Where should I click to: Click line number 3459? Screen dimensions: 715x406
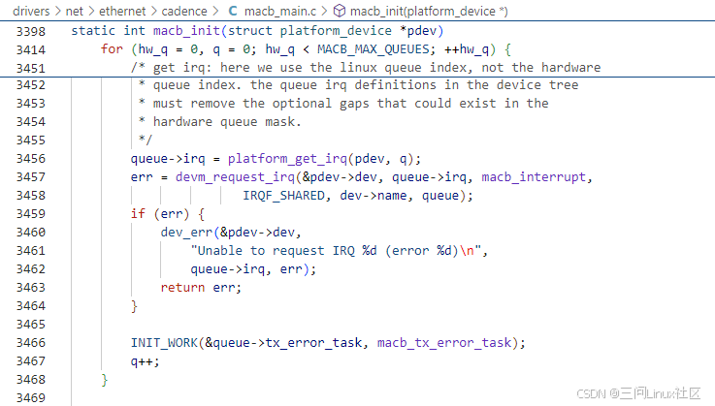30,214
